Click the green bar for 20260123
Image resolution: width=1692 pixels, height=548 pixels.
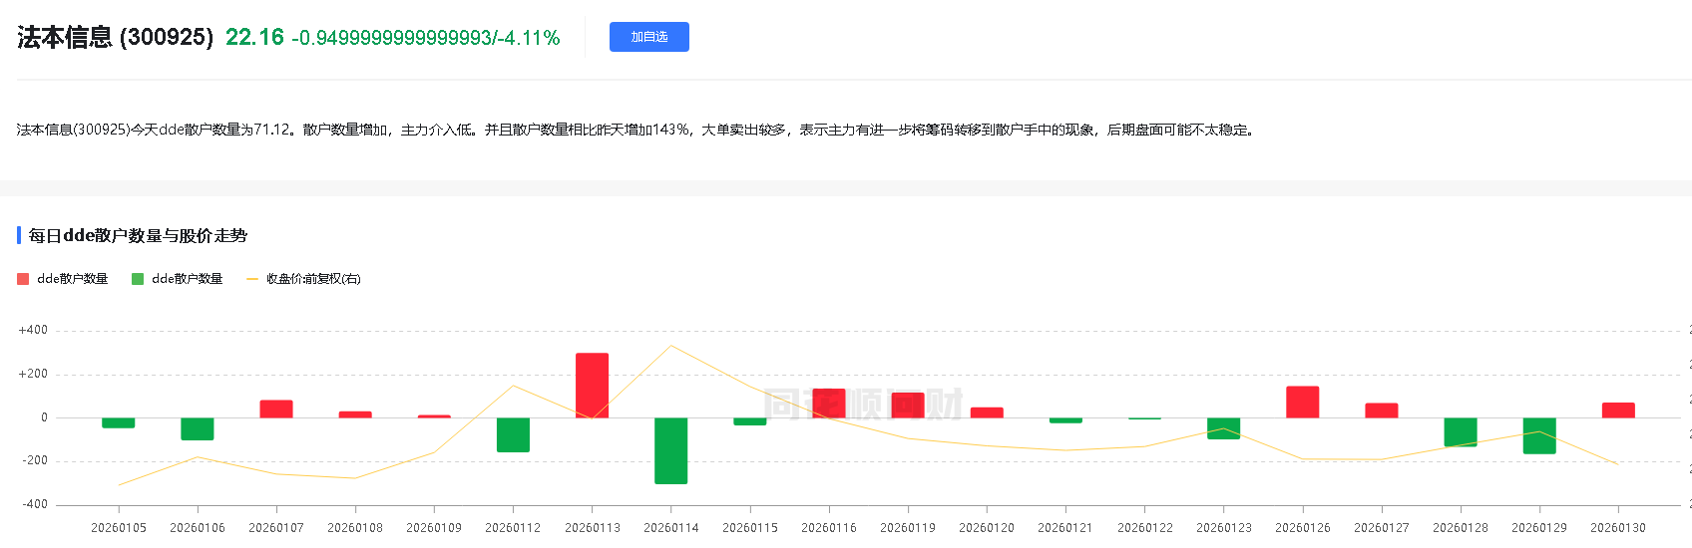click(x=1223, y=428)
